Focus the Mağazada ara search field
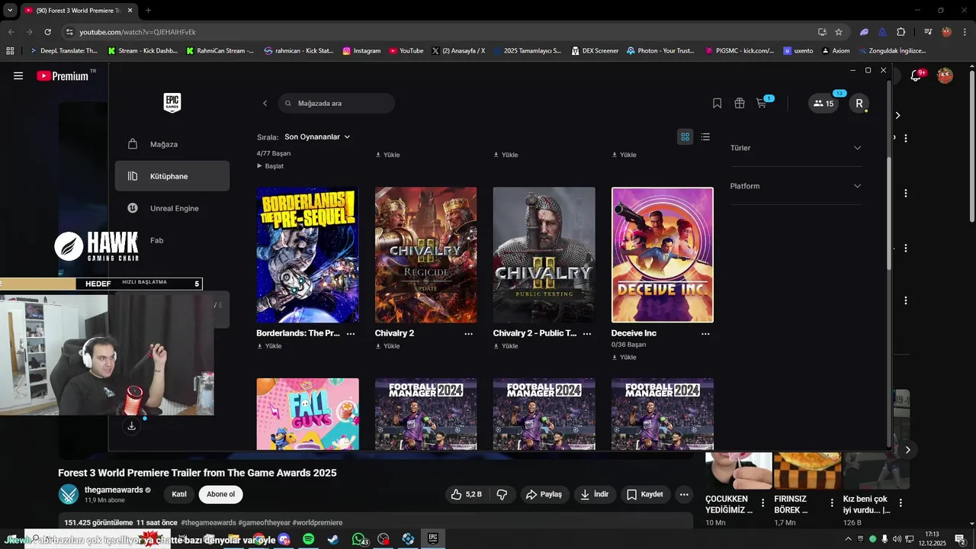The height and width of the screenshot is (549, 976). (x=336, y=104)
